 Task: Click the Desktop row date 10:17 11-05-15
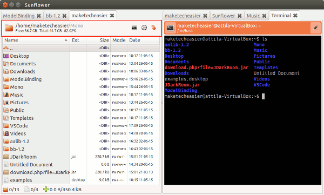pos(141,56)
